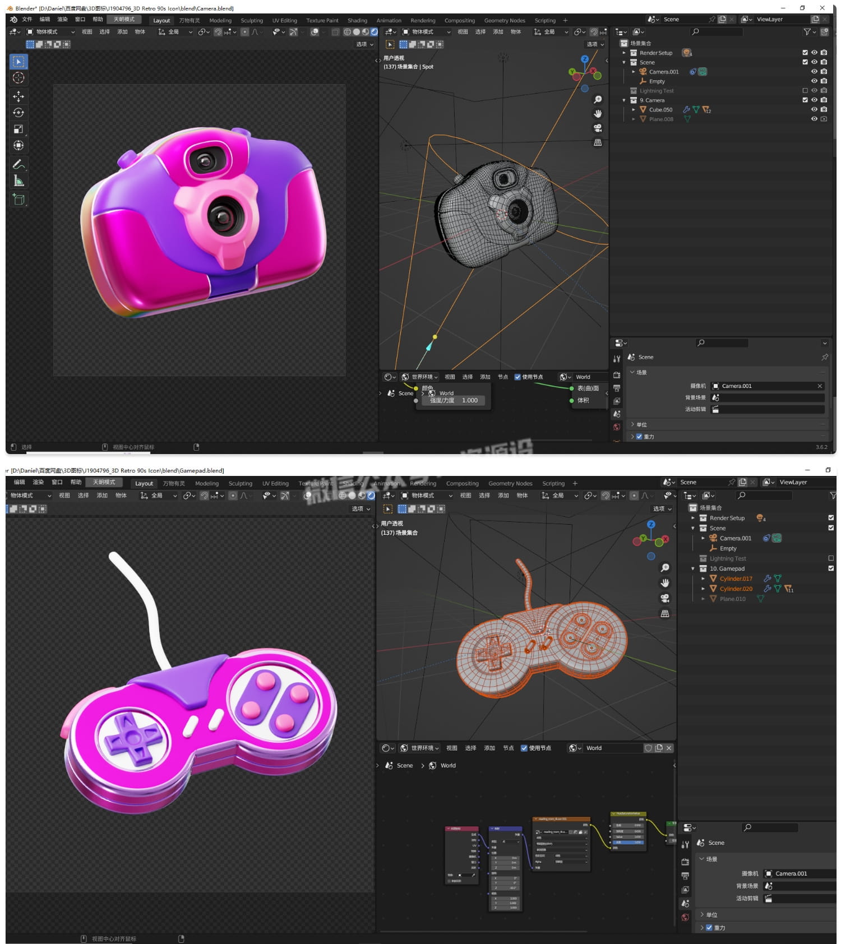Viewport: 841px width, 944px height.
Task: Expand the Cylinder.017 tree item
Action: [703, 579]
